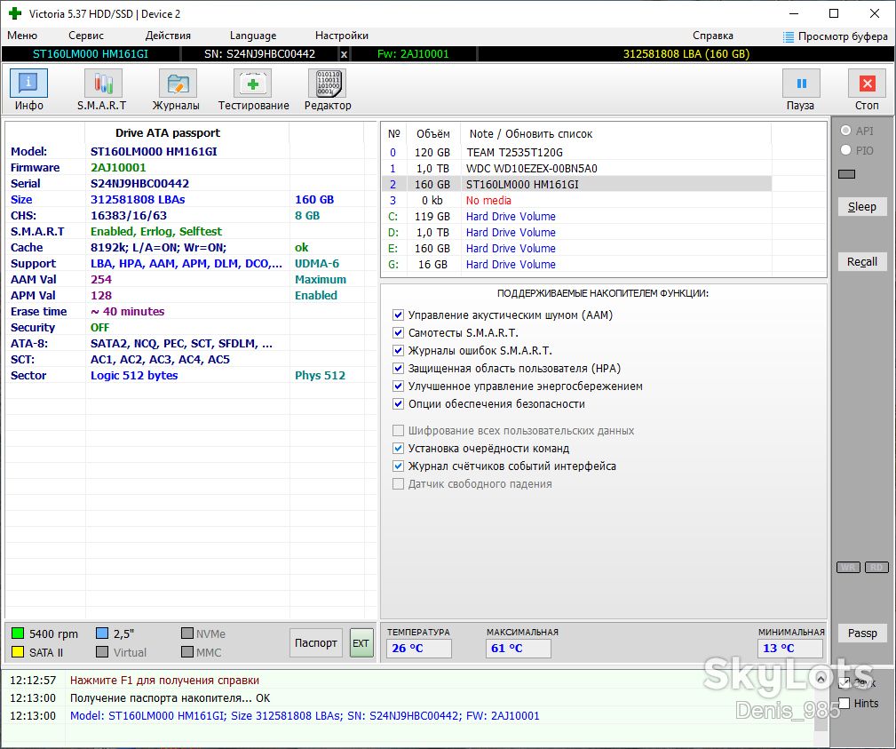Screen dimensions: 896x749
Task: Click the green EXT button
Action: point(361,642)
